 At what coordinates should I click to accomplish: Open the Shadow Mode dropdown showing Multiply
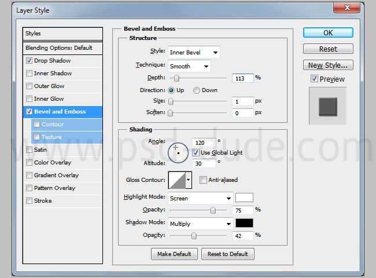(201, 224)
